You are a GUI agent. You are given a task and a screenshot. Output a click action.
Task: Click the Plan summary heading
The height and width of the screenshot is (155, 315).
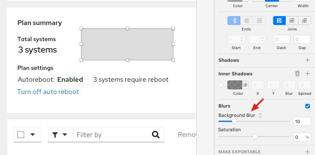39,23
